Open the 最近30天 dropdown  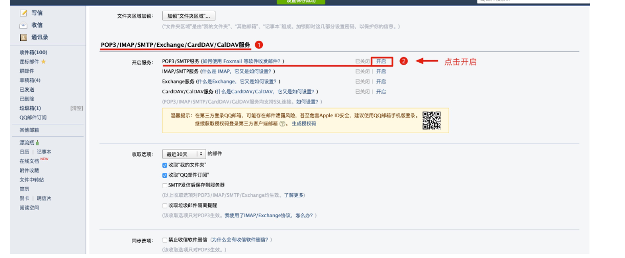tap(184, 154)
